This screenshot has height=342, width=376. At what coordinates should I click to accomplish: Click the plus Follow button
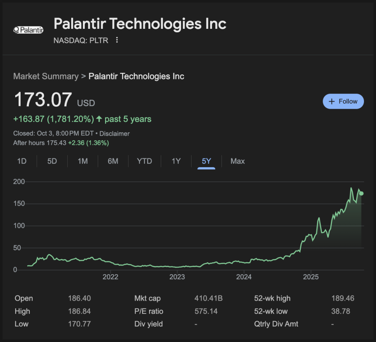343,101
